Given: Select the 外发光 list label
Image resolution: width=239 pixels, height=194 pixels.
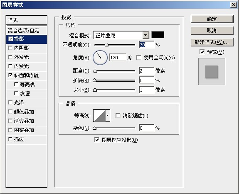Looking at the screenshot, I should [22, 57].
